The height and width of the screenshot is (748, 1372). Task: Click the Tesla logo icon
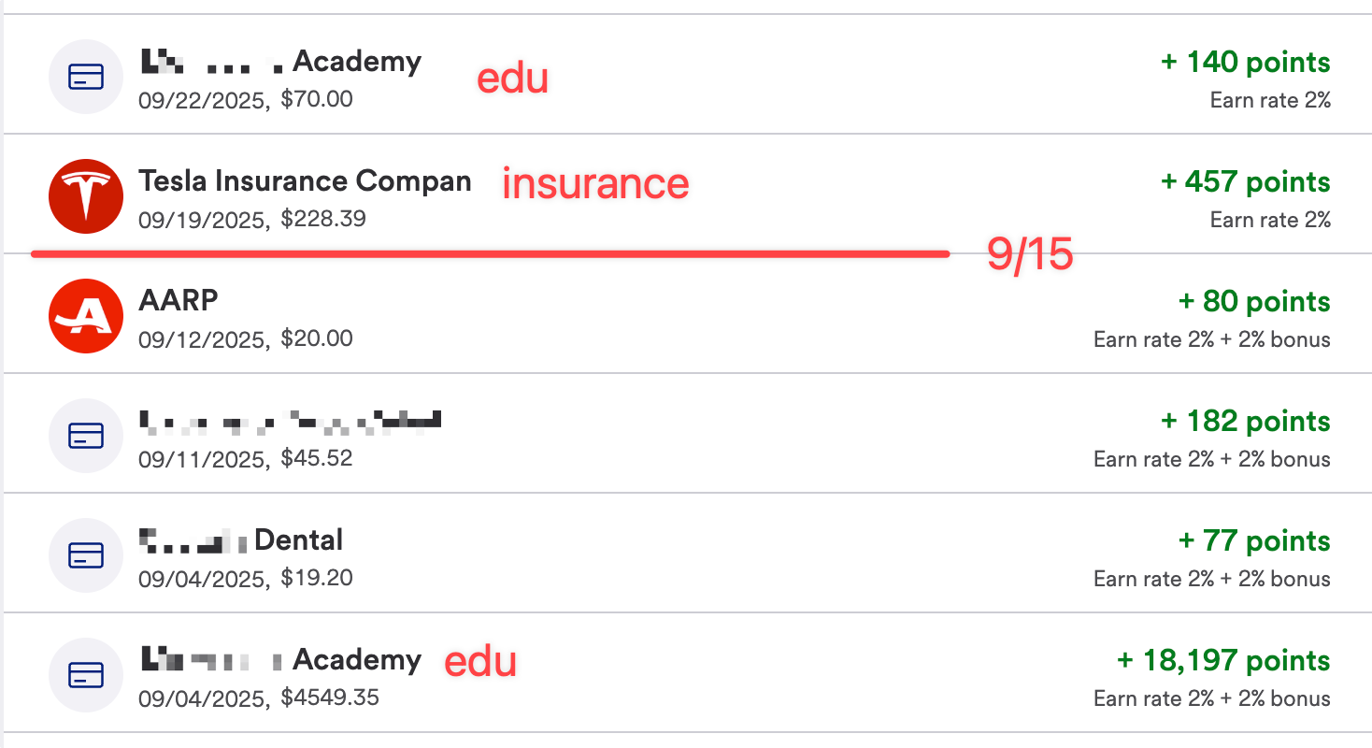click(85, 196)
